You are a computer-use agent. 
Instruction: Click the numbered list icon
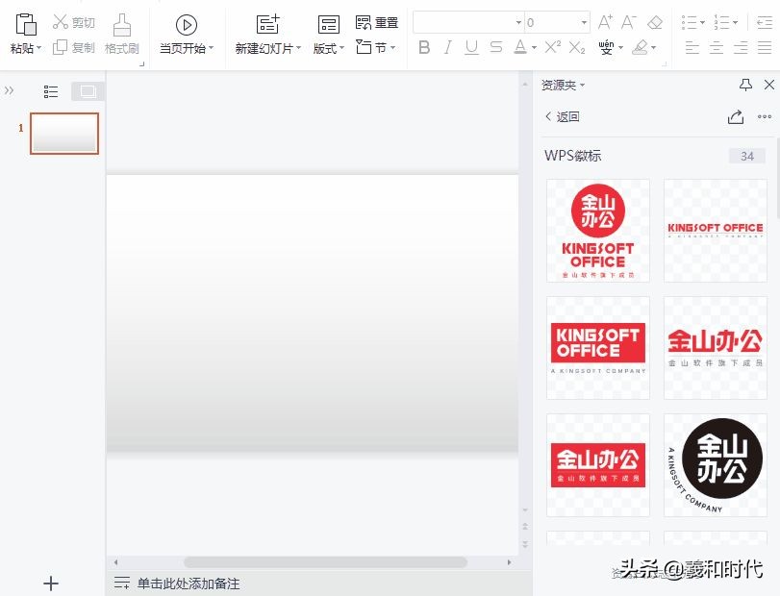click(721, 22)
